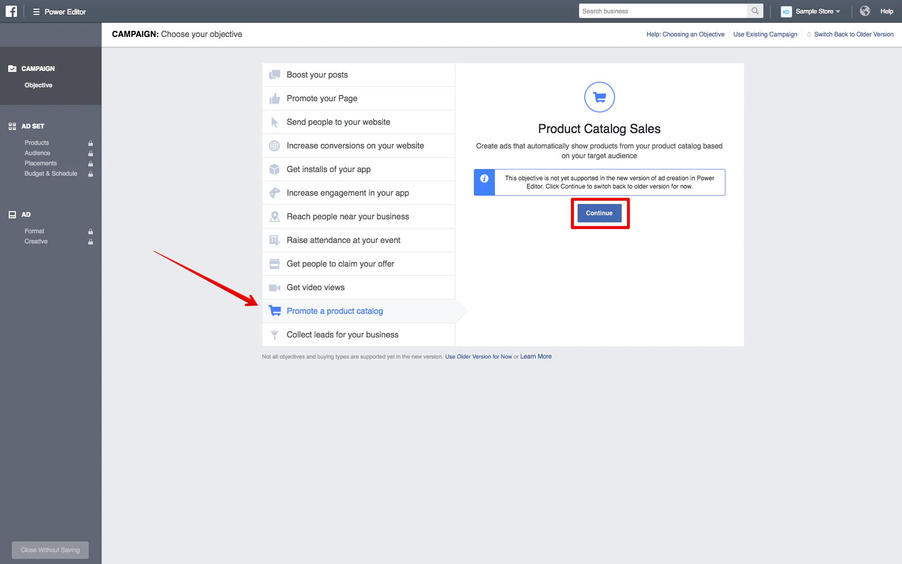902x564 pixels.
Task: Select Increase engagement in your app
Action: (x=358, y=193)
